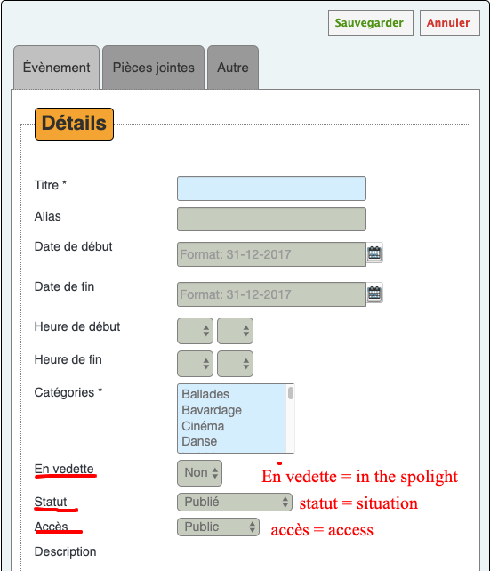Open the Autre tab

click(233, 68)
